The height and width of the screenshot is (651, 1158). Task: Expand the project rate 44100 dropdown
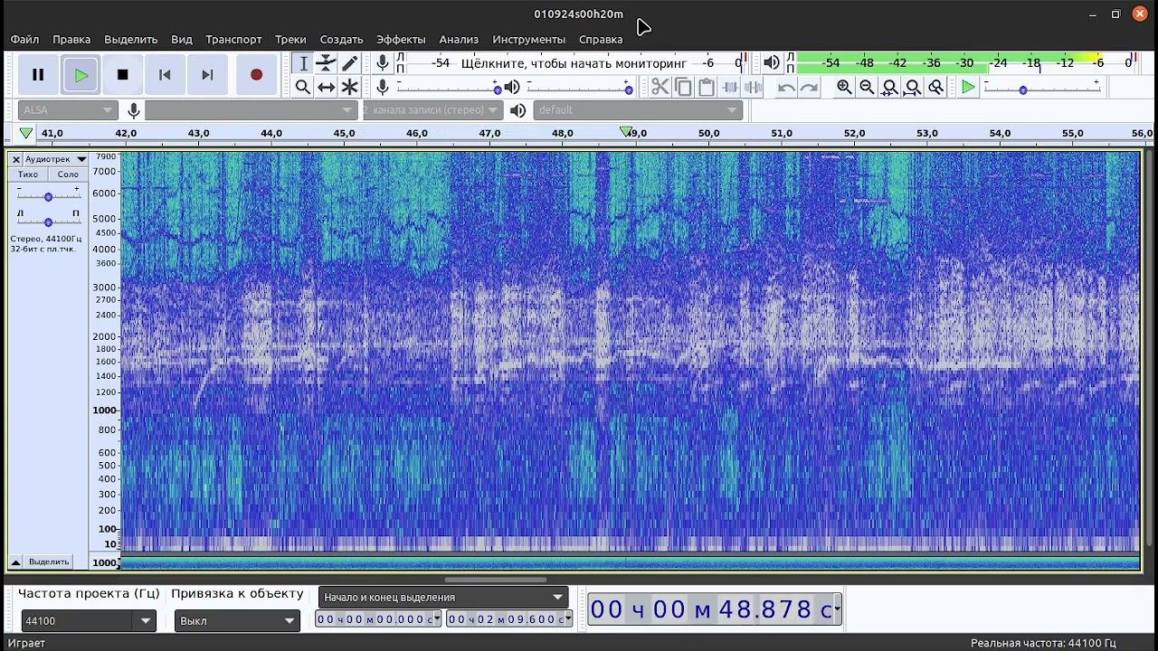[145, 621]
